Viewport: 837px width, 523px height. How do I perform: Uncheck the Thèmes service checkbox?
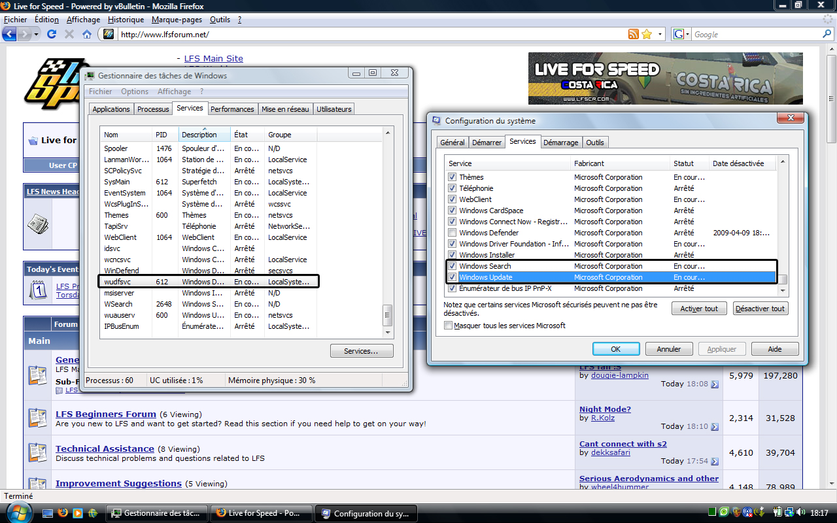coord(452,177)
